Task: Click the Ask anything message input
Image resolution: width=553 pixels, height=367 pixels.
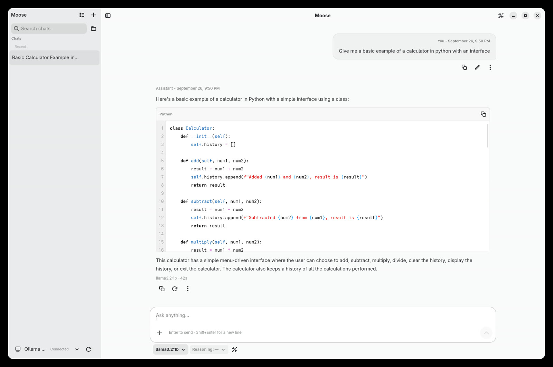Action: 323,316
